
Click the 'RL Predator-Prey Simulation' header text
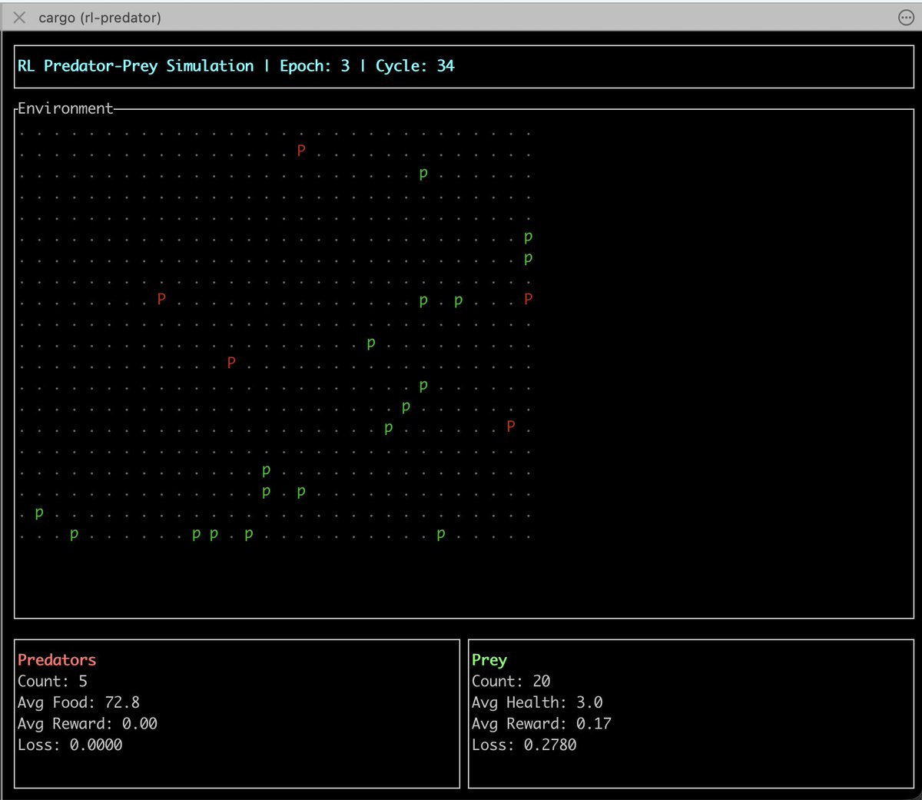click(135, 66)
